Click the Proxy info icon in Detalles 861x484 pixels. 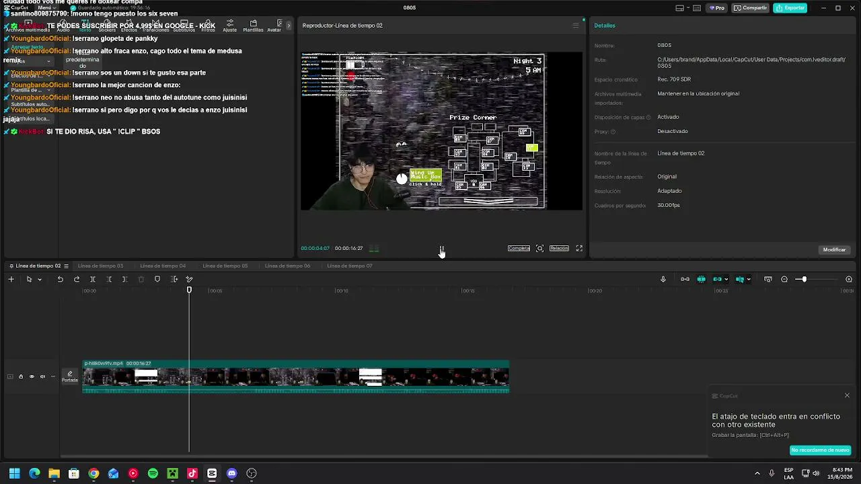click(x=613, y=132)
